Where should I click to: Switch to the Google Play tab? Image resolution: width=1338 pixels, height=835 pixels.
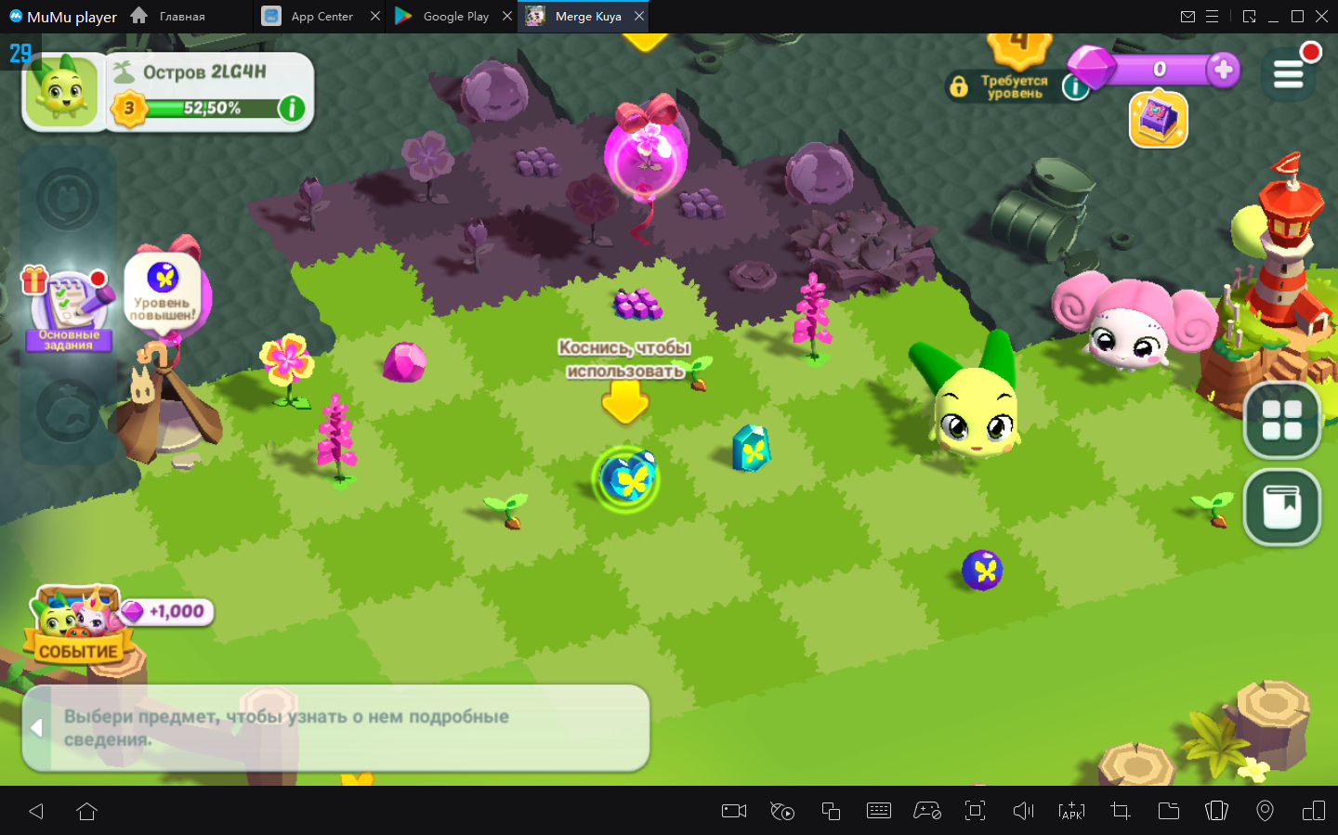(x=454, y=17)
